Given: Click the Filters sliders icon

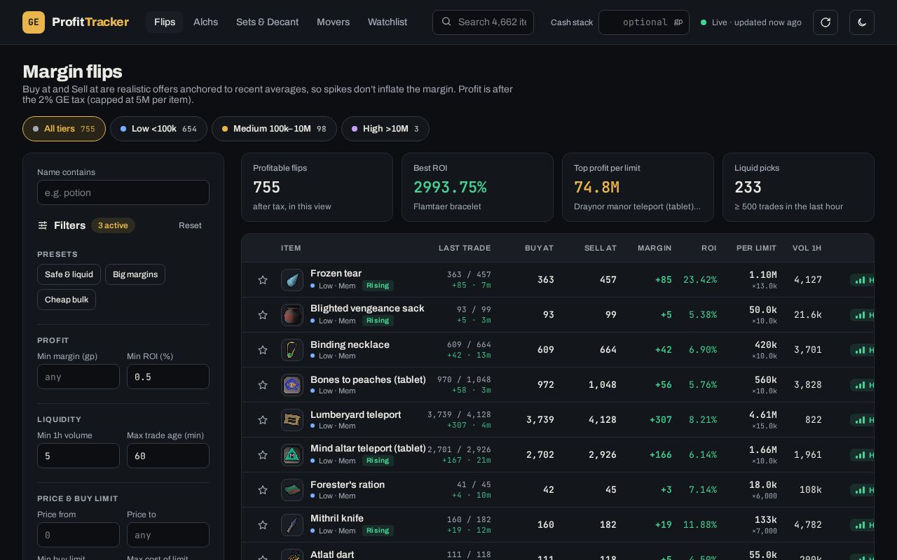Looking at the screenshot, I should tap(43, 225).
